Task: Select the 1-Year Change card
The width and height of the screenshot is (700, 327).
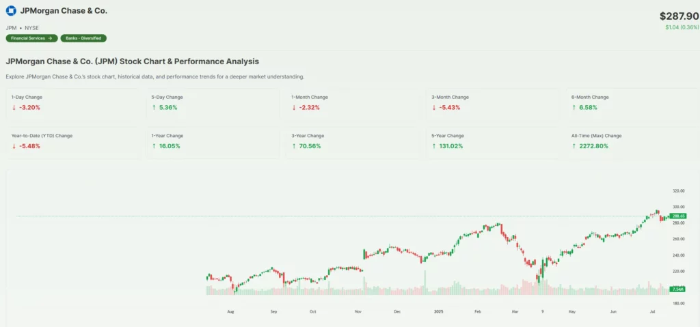Action: coord(211,142)
